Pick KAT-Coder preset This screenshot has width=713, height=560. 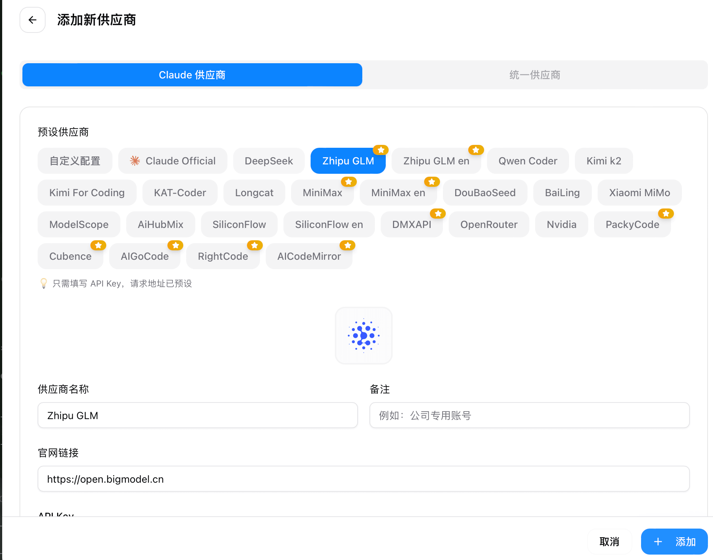click(180, 193)
